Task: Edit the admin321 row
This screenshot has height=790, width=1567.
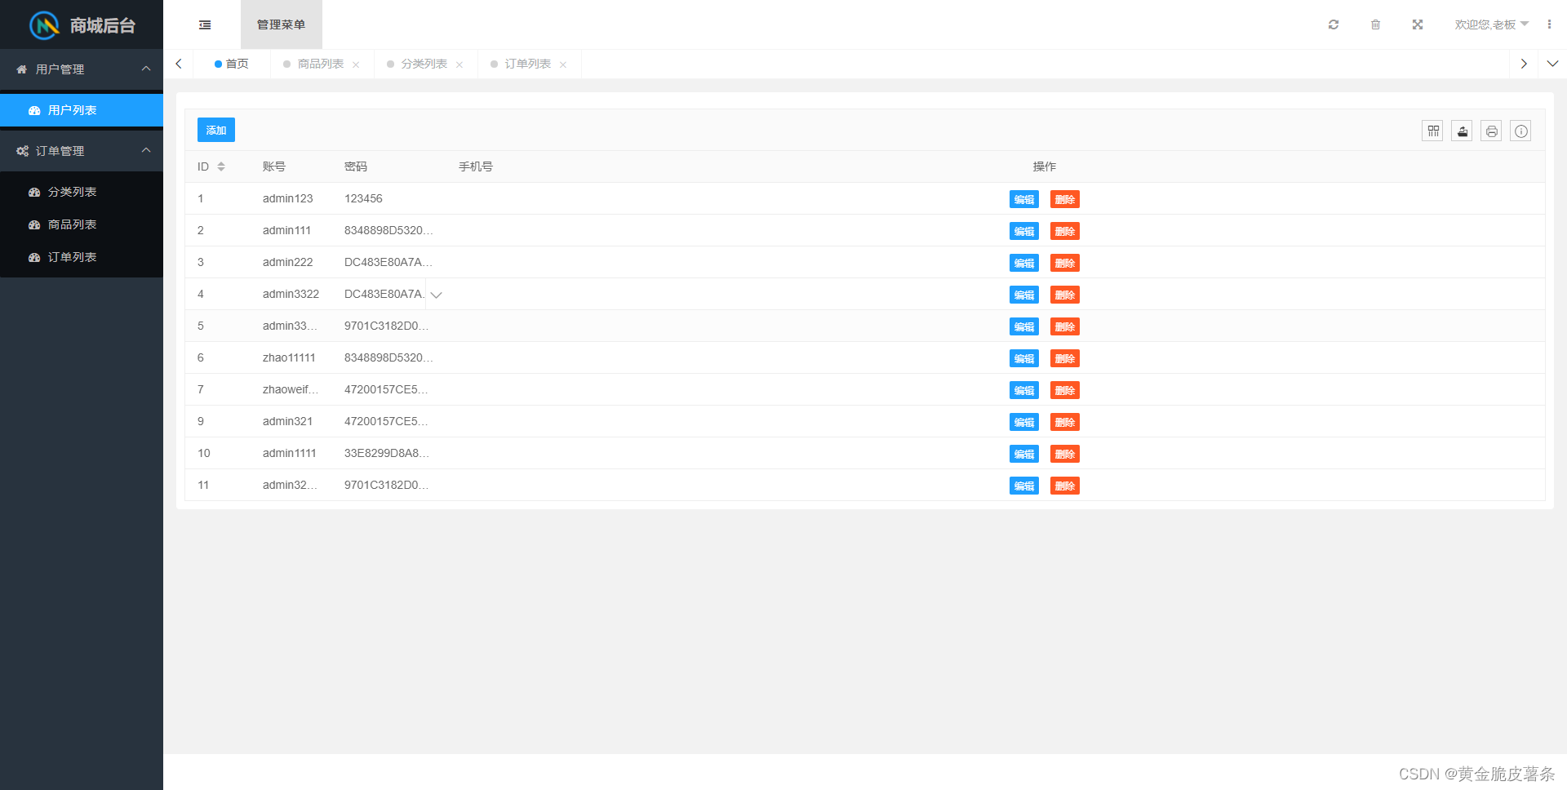Action: (x=1024, y=422)
